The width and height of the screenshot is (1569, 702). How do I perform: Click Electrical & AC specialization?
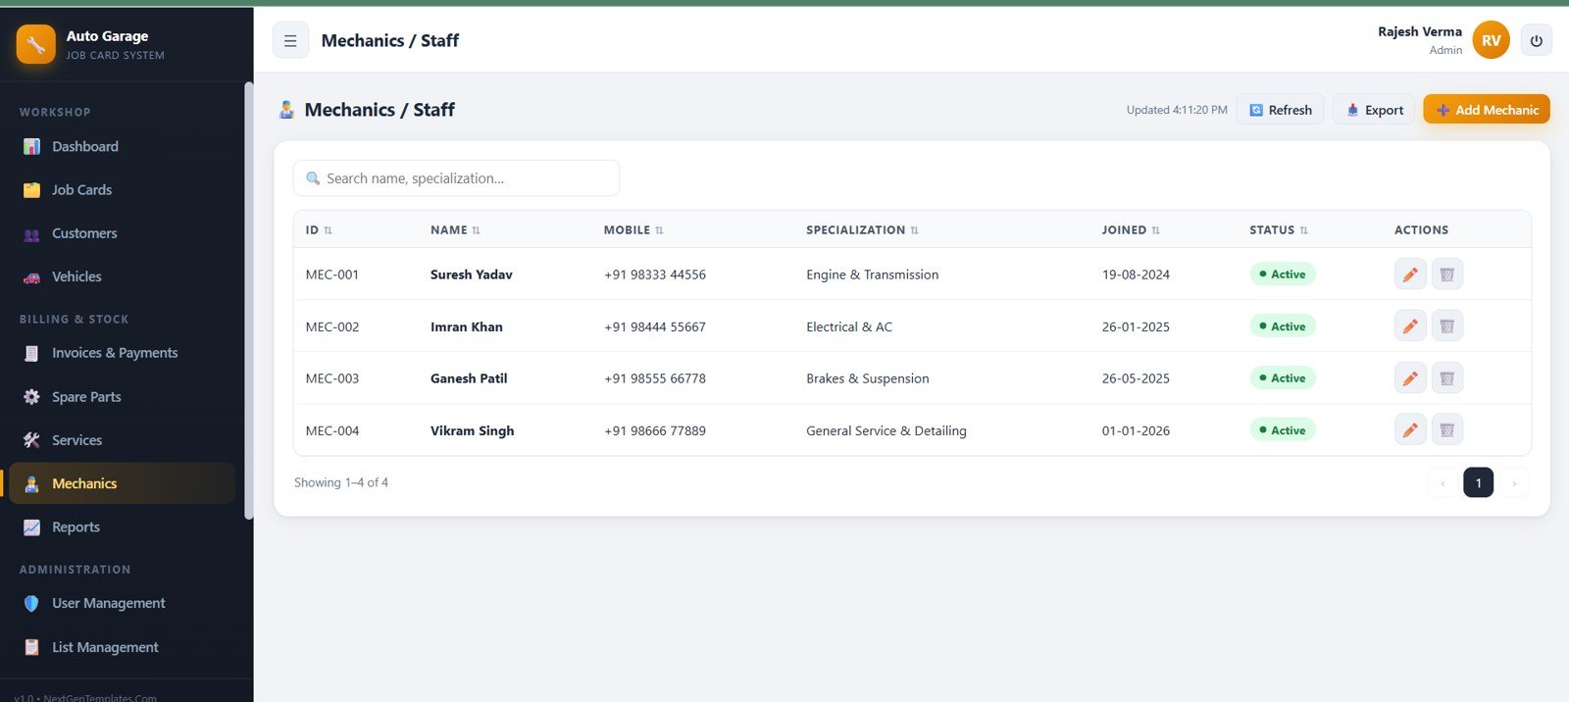(x=849, y=326)
